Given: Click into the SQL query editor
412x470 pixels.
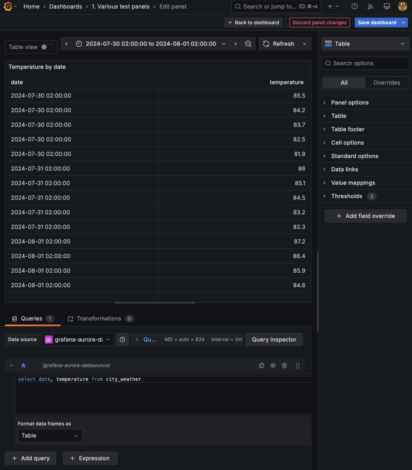Looking at the screenshot, I should click(163, 394).
